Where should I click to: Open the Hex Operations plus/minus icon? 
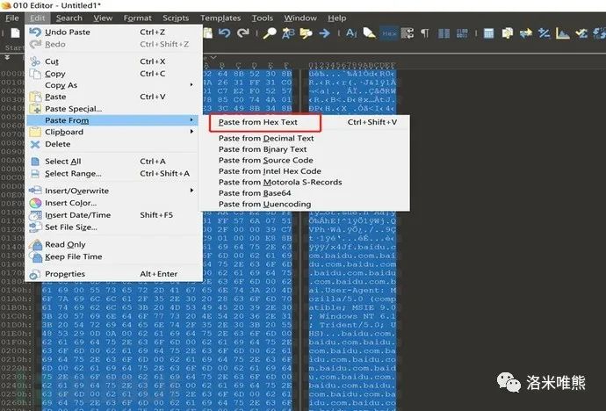[545, 33]
